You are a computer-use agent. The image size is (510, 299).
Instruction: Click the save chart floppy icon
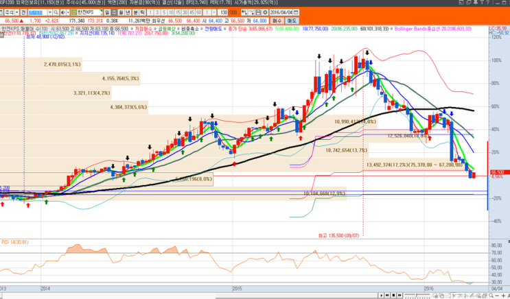click(258, 12)
